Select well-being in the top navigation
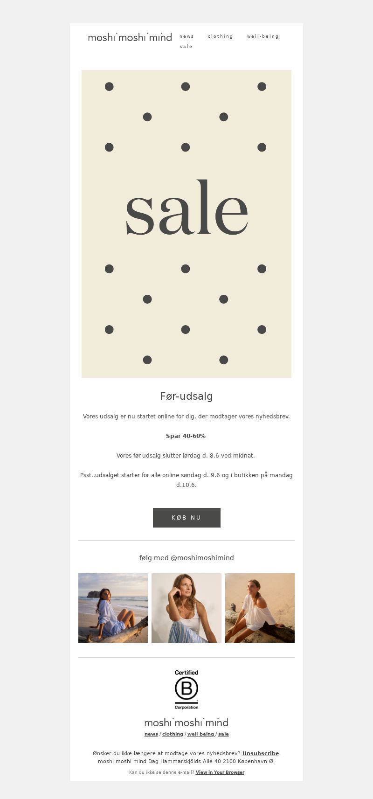Image resolution: width=373 pixels, height=799 pixels. click(x=263, y=36)
